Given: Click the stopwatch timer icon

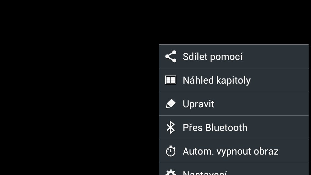Looking at the screenshot, I should click(x=171, y=151).
